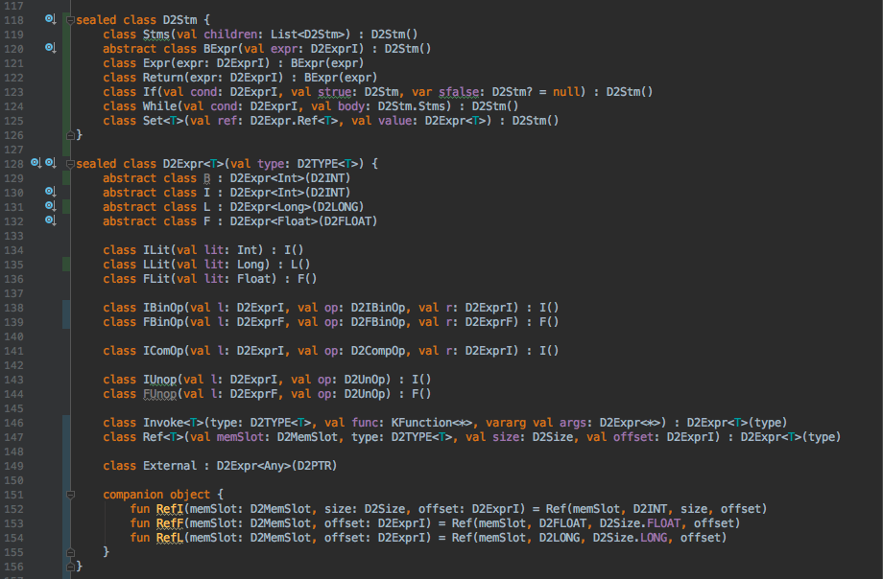
Task: Collapse the sealed class D2Stm block
Action: click(68, 20)
